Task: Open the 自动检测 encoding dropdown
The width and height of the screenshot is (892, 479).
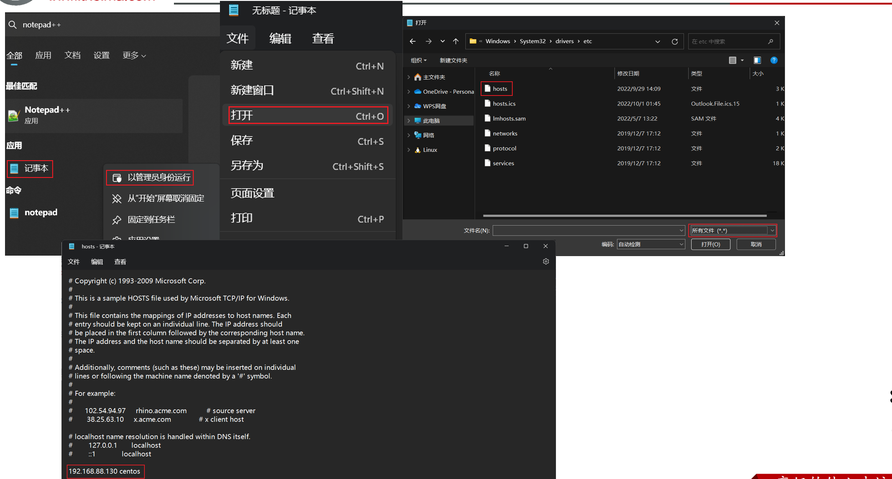Action: coord(651,244)
